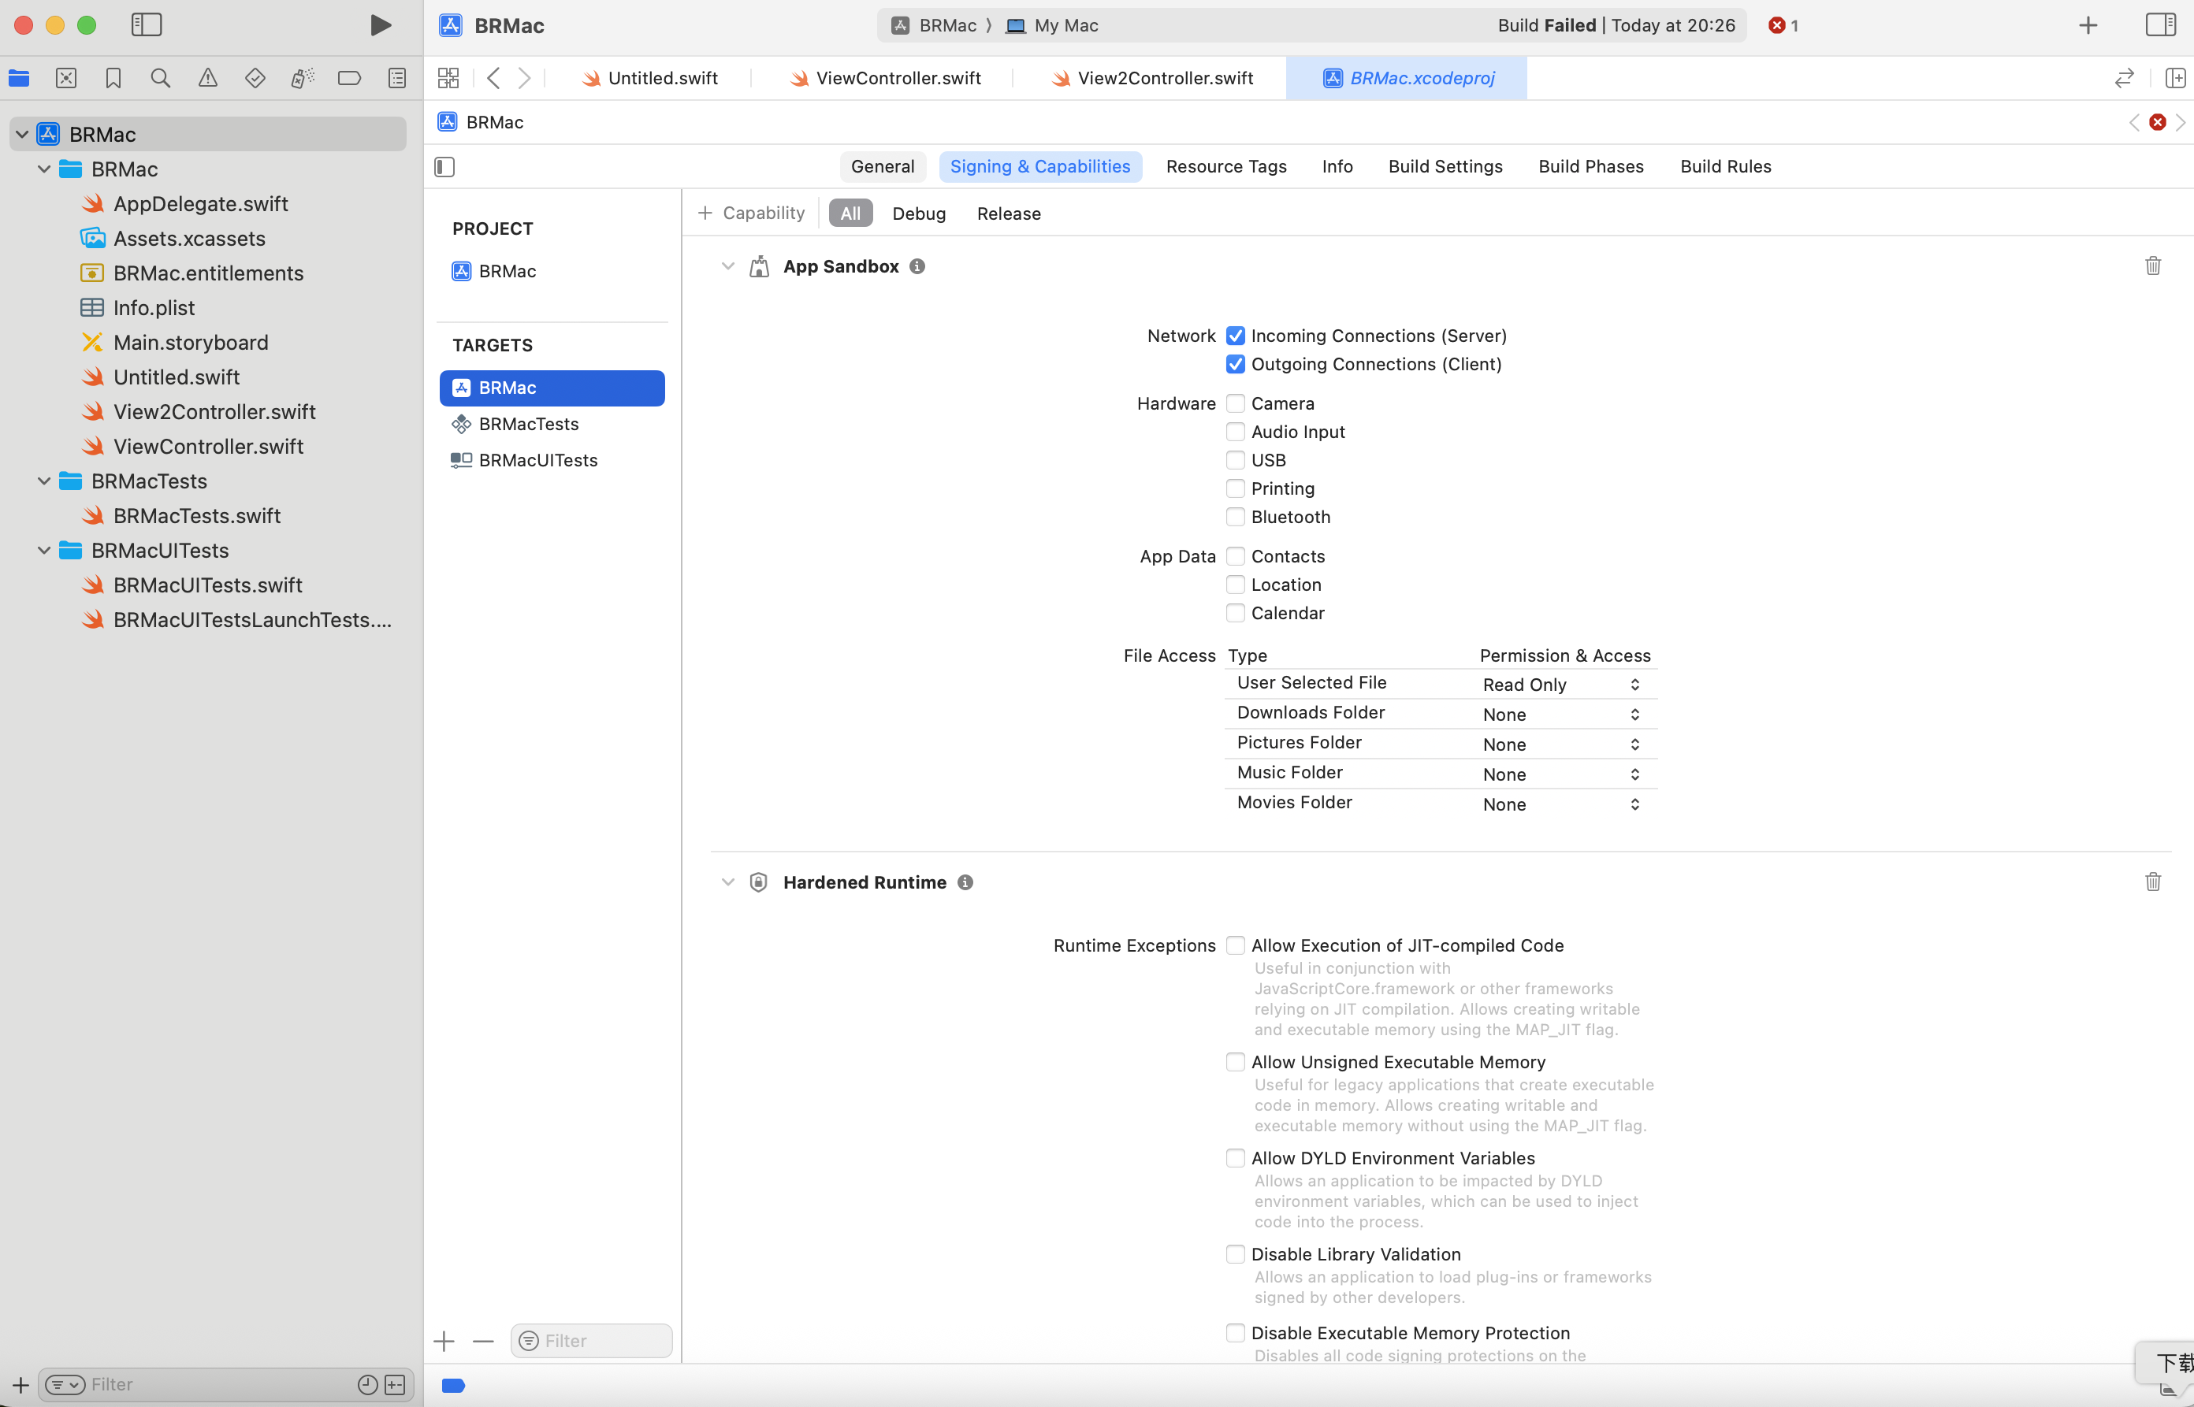Uncheck Incoming Connections (Server)
The height and width of the screenshot is (1407, 2194).
(1236, 336)
